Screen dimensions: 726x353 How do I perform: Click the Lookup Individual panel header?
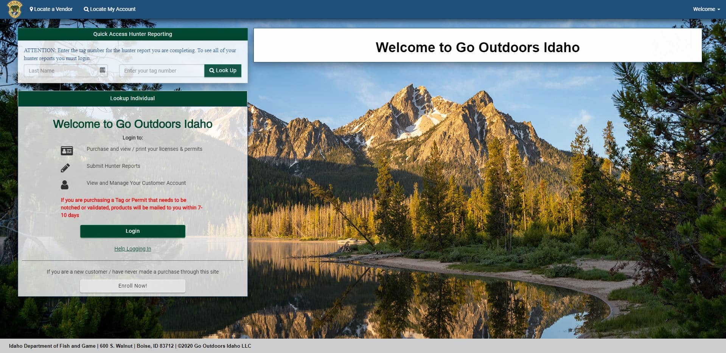point(133,98)
